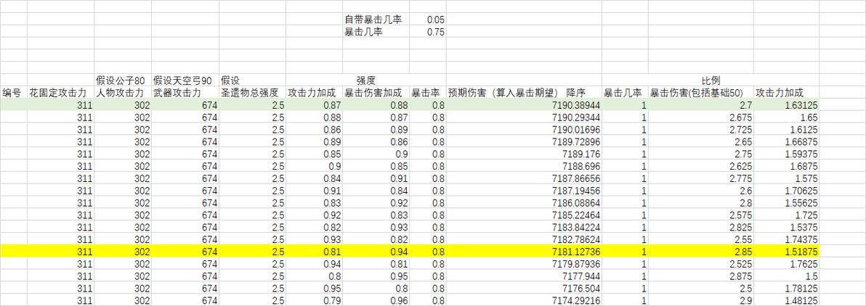
Task: Click 0.94 in the yellow highlighted row
Action: tap(376, 252)
